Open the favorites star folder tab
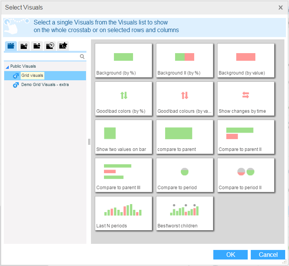 [x=63, y=46]
